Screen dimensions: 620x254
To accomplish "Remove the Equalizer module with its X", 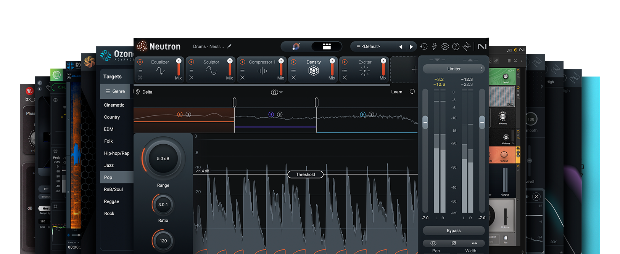I will tap(140, 78).
